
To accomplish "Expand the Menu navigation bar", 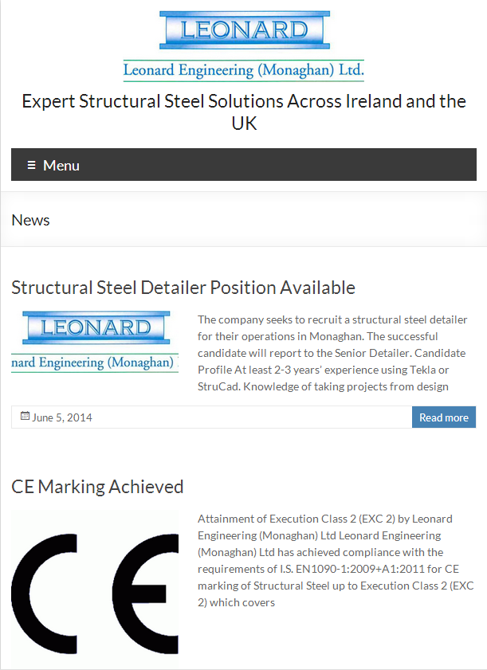I will click(244, 164).
